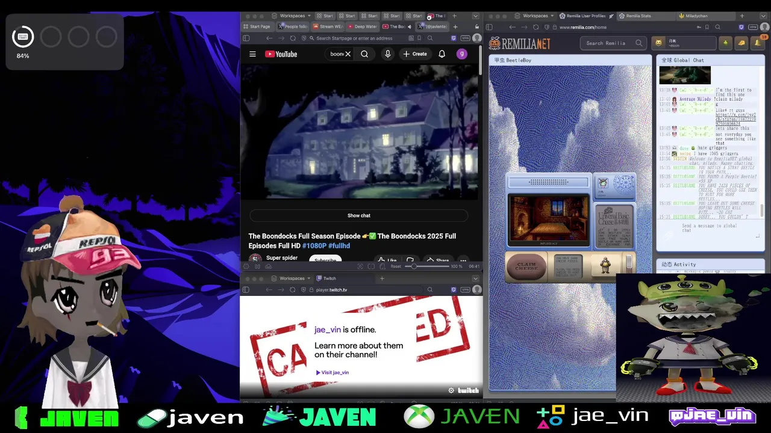Image resolution: width=771 pixels, height=433 pixels.
Task: Click the BeetleBoy room scene image
Action: click(548, 220)
